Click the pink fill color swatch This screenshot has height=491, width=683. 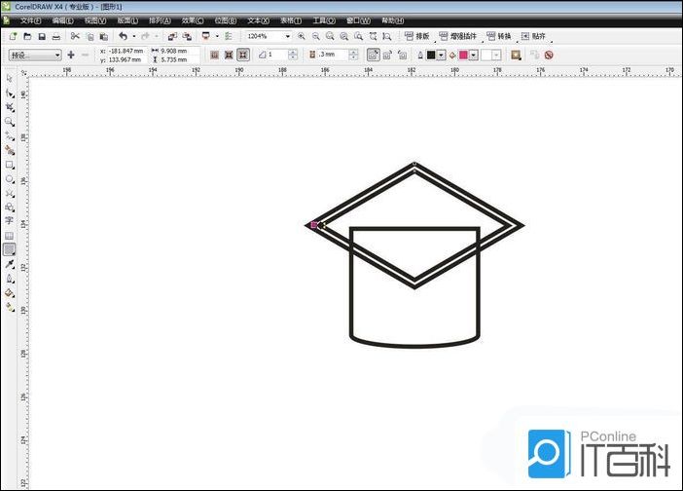click(463, 56)
